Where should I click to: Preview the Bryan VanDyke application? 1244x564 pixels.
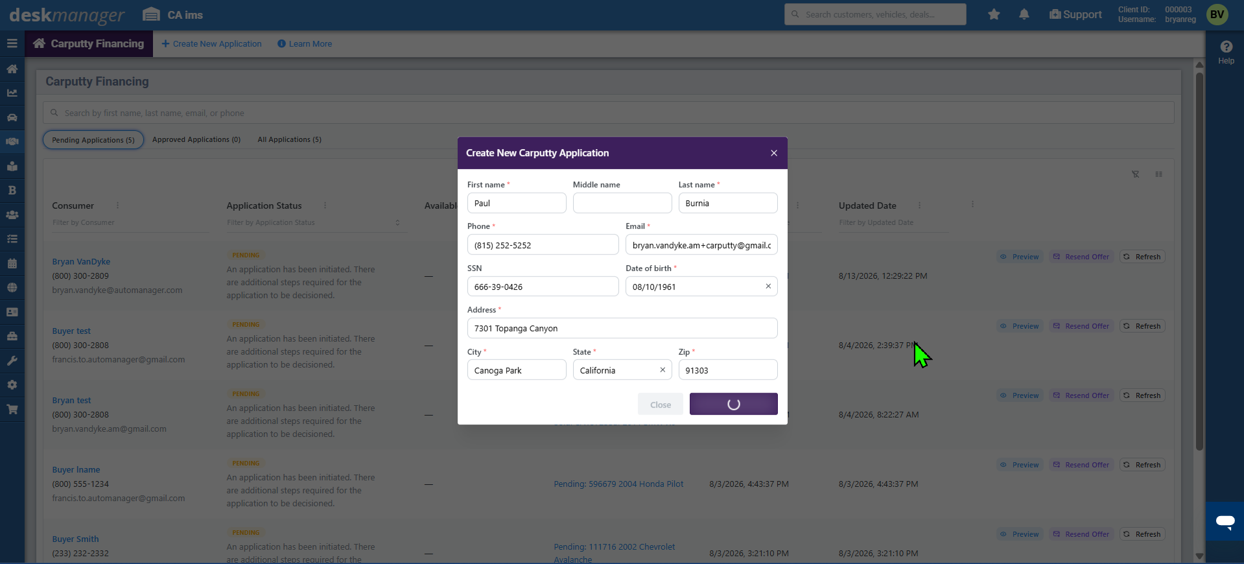pyautogui.click(x=1020, y=257)
